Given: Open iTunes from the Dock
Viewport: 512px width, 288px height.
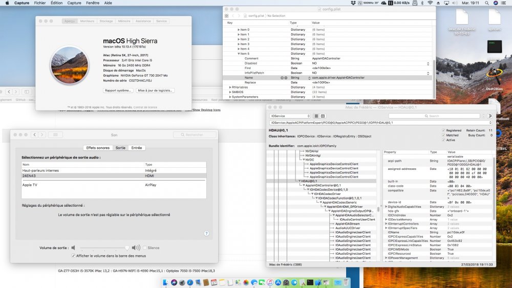Looking at the screenshot, I should click(x=270, y=282).
